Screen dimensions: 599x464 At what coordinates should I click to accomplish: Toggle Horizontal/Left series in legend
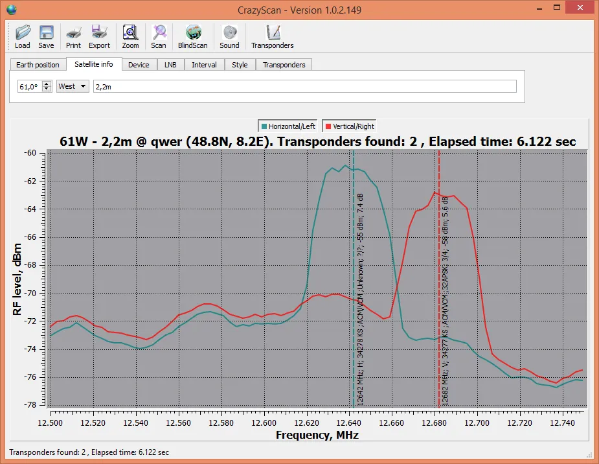click(x=288, y=126)
